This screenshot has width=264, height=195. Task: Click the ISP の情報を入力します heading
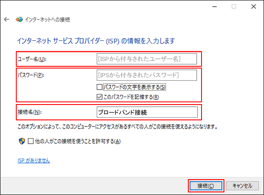95,41
